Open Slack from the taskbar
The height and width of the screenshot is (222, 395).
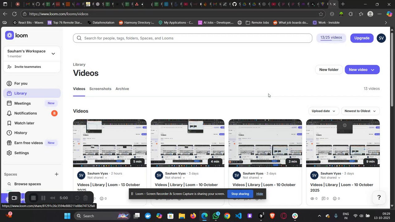295,216
